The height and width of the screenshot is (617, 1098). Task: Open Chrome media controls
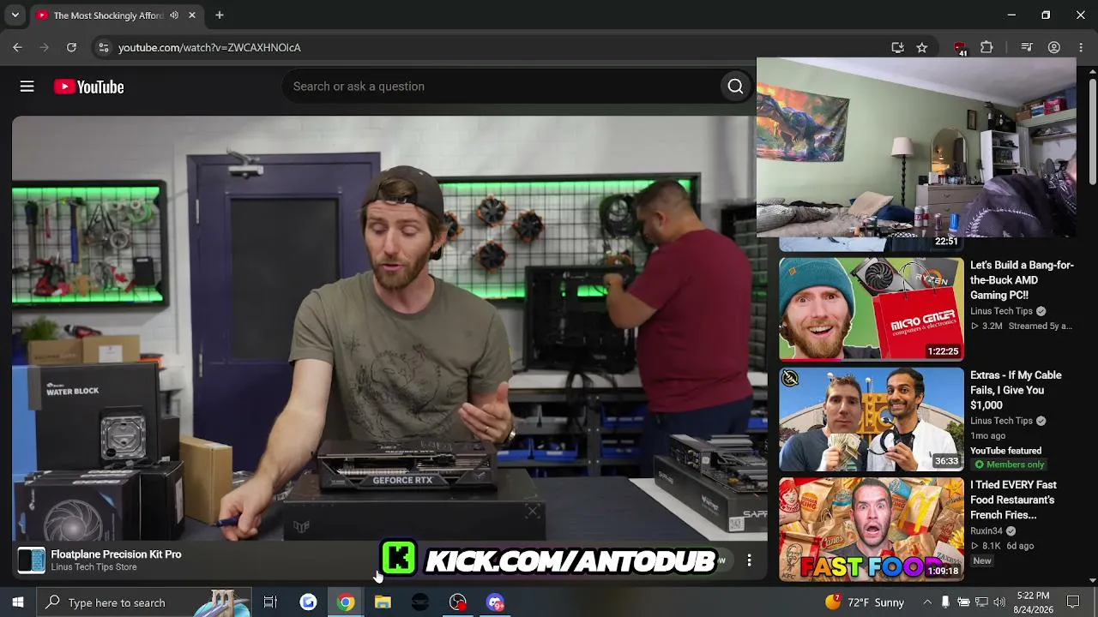click(1027, 48)
